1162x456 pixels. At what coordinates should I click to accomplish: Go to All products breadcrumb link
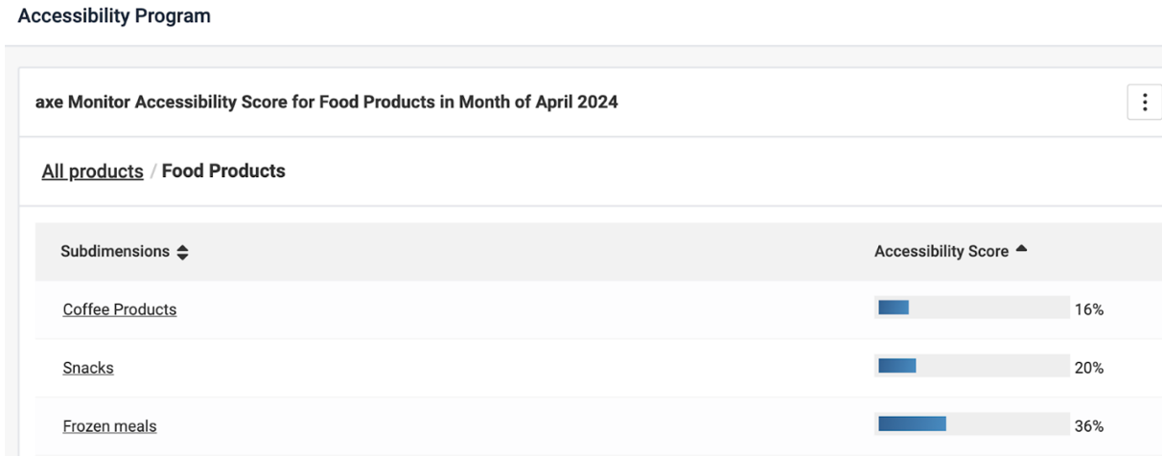92,171
